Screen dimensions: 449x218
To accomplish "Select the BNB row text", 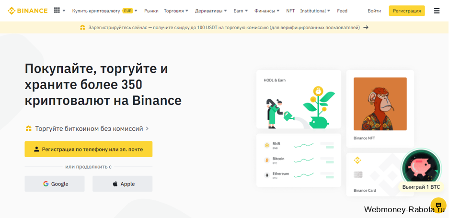I will (276, 144).
